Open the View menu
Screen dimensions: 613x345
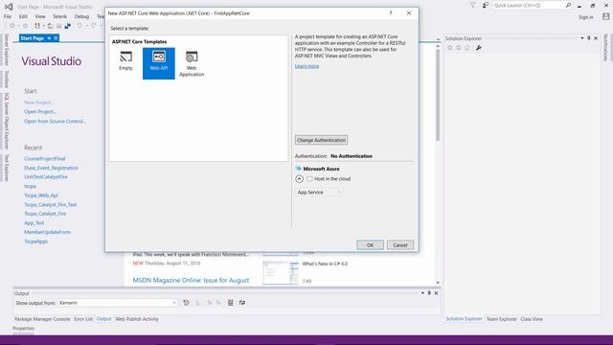40,16
